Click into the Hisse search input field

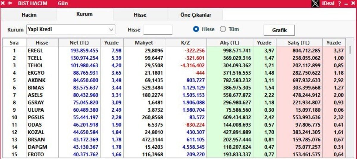[x=158, y=29]
